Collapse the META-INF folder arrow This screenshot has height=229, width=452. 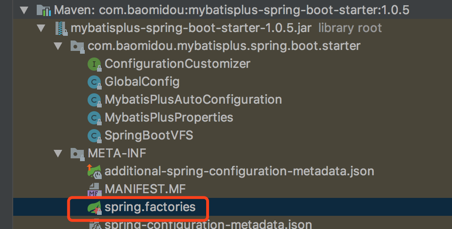pos(58,154)
